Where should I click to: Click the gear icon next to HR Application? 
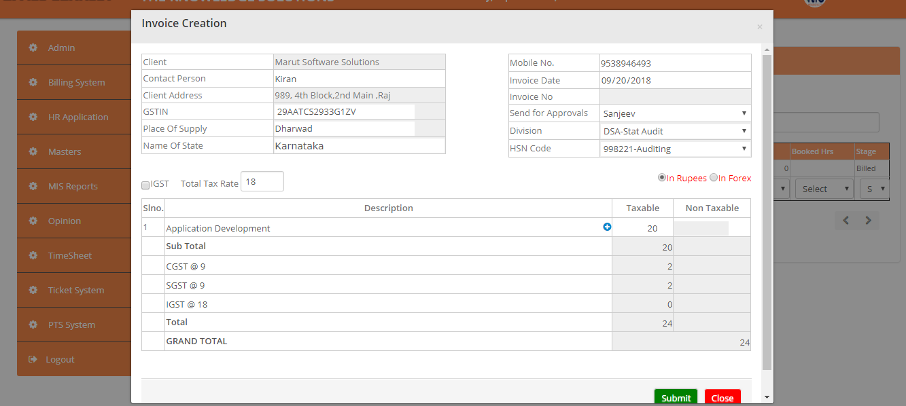click(x=33, y=117)
